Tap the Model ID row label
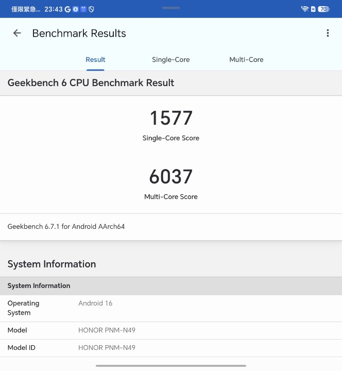The height and width of the screenshot is (371, 342). 21,348
